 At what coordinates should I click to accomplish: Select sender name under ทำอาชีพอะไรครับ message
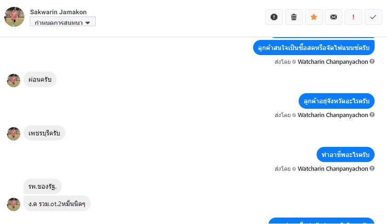pos(333,168)
